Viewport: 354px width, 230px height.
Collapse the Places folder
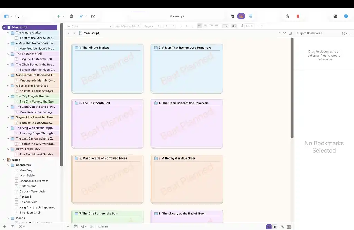point(8,218)
